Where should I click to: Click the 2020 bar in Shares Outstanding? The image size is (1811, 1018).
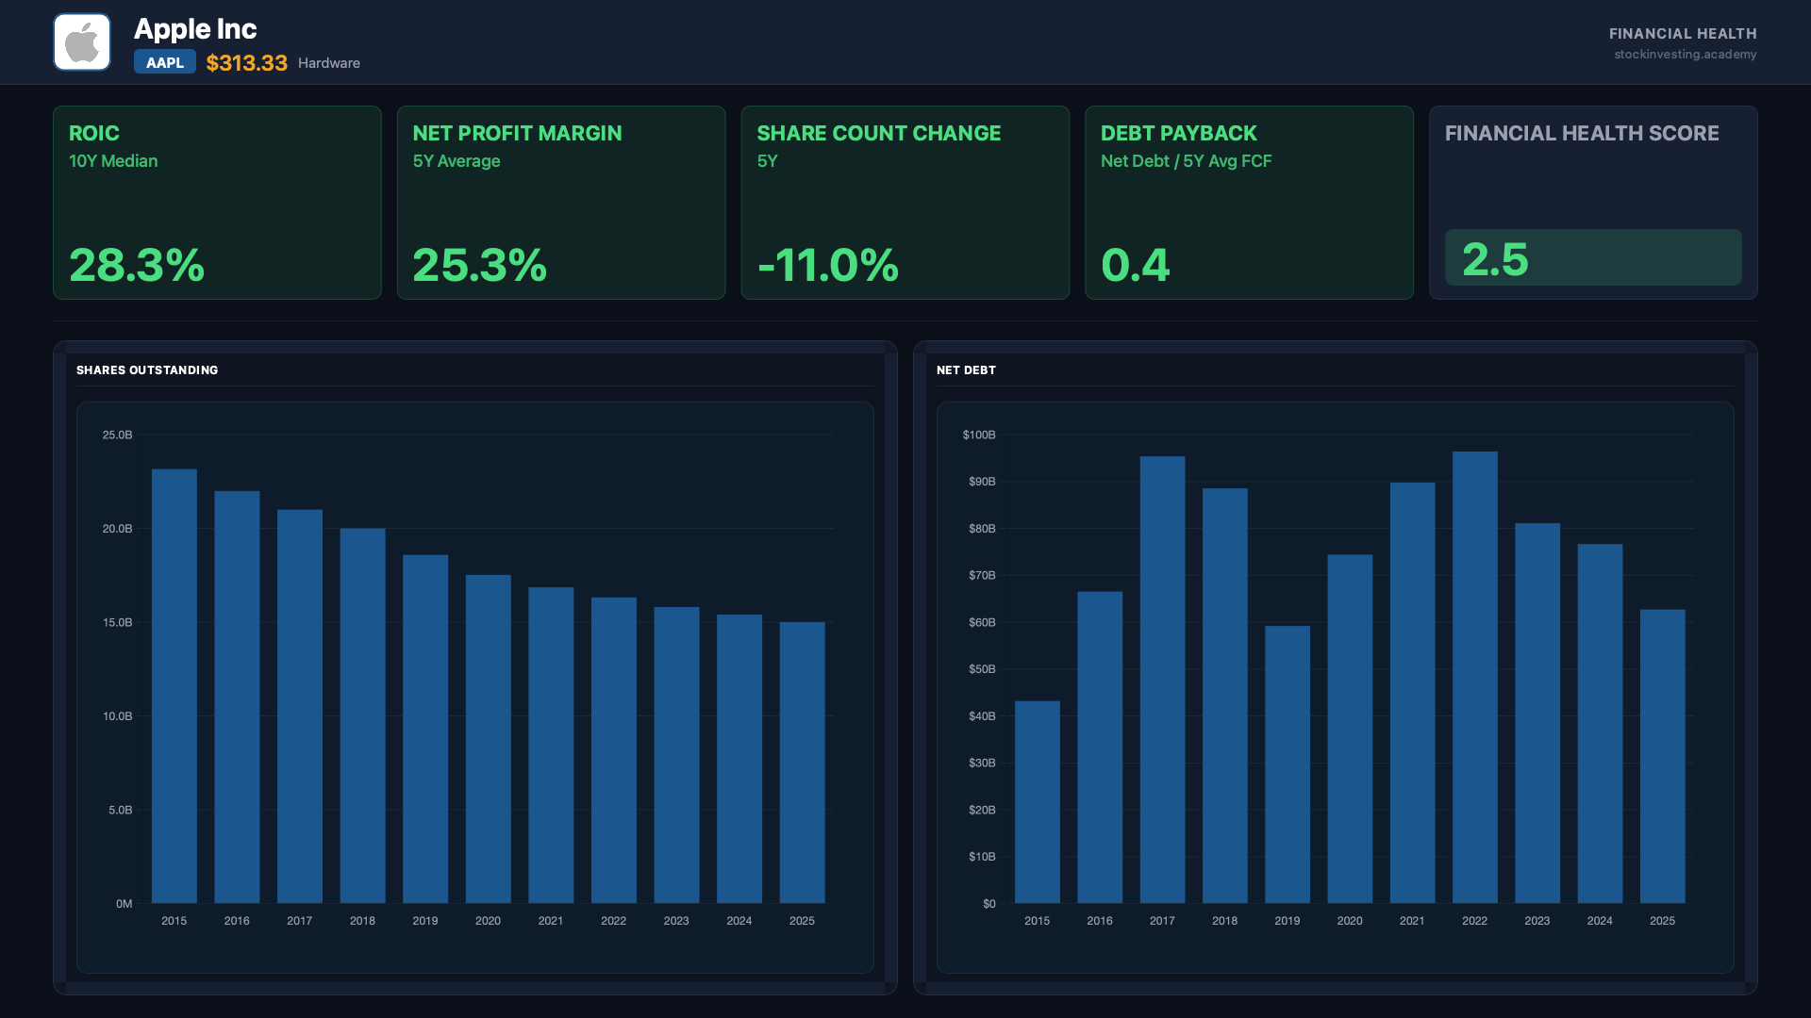click(x=489, y=739)
